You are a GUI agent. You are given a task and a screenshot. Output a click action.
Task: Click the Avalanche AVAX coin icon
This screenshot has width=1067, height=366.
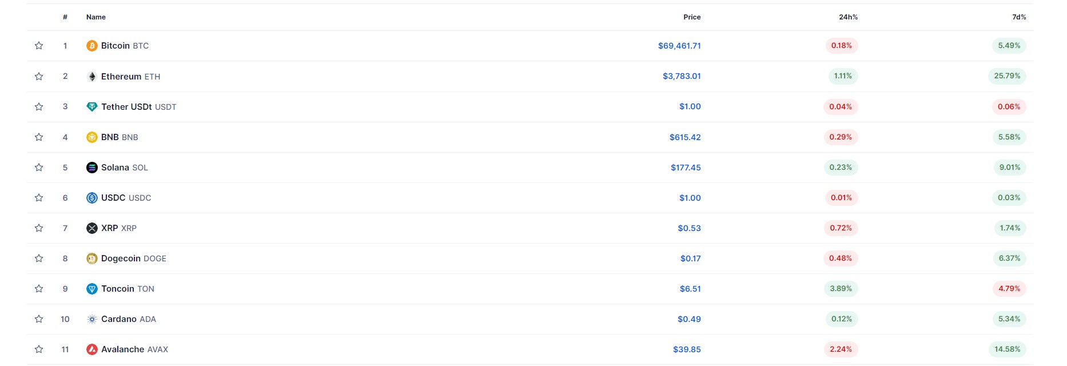pos(92,349)
